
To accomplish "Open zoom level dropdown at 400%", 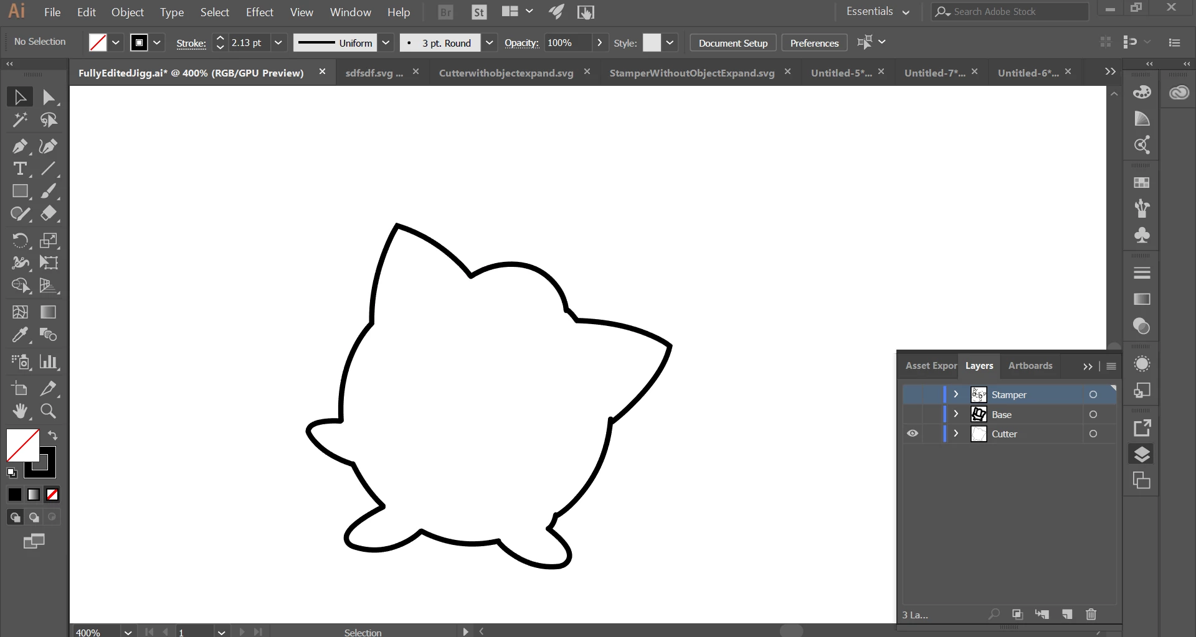I will 128,632.
